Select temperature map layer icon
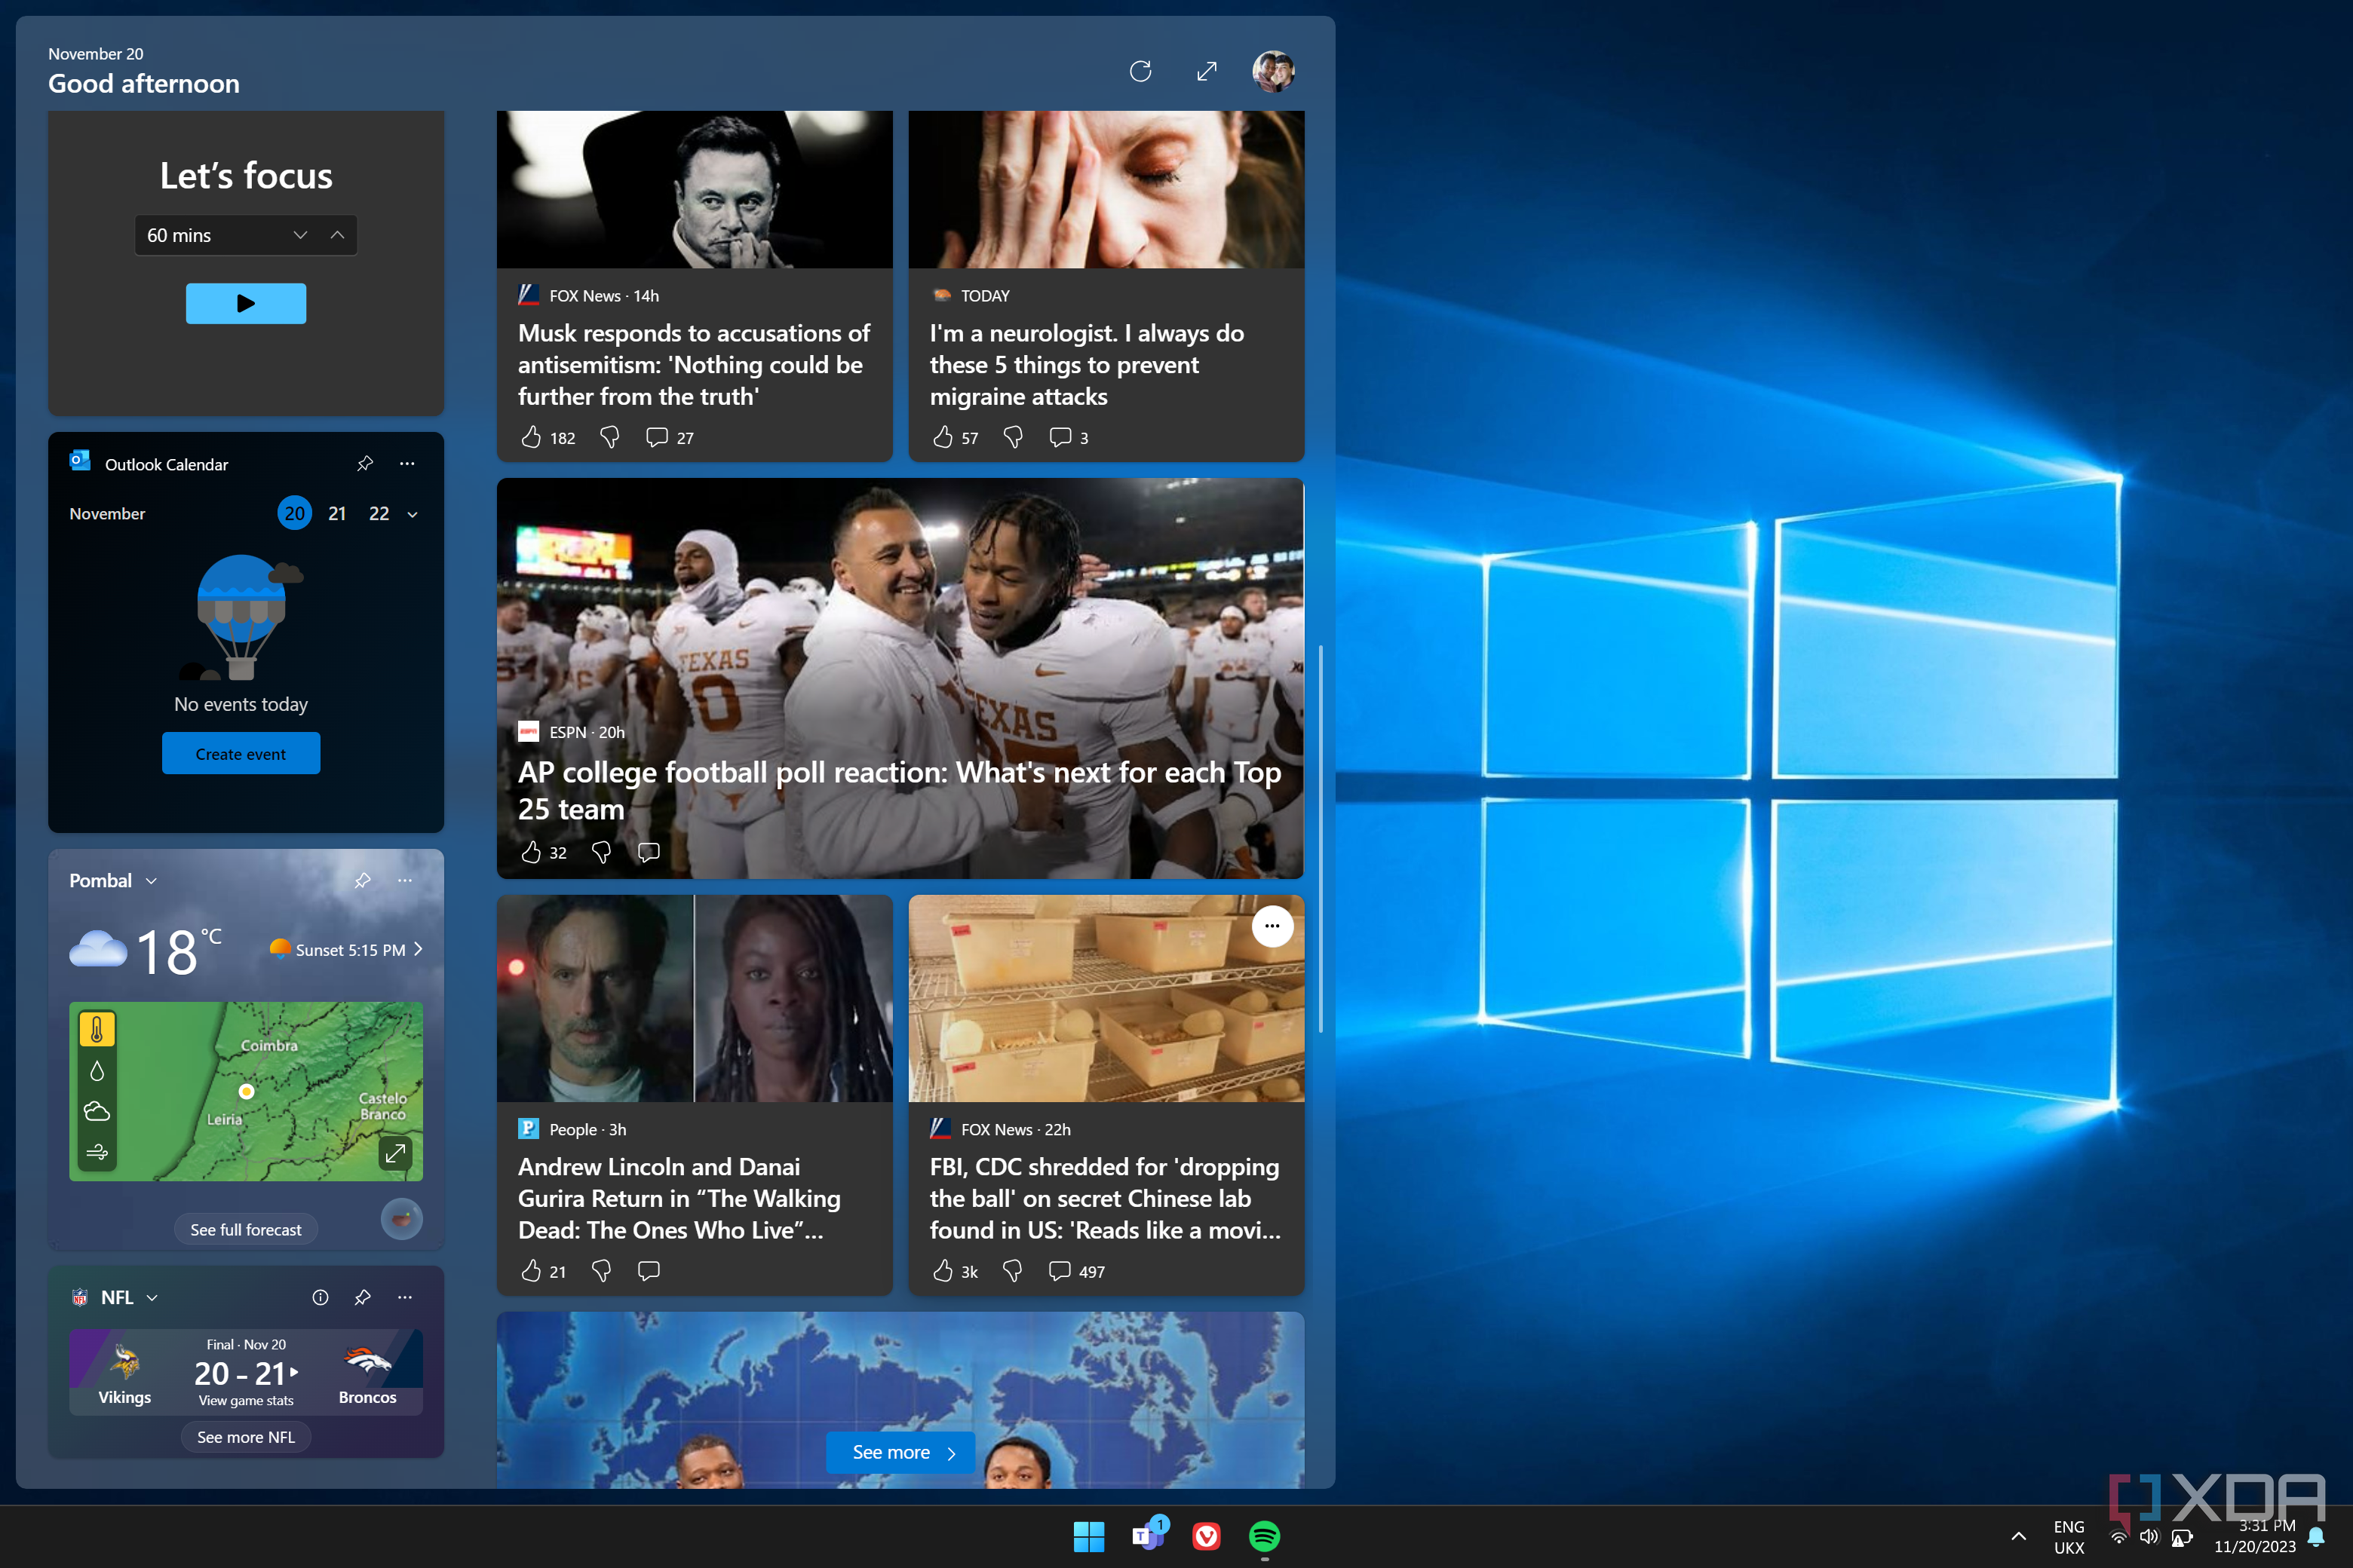 tap(97, 1029)
